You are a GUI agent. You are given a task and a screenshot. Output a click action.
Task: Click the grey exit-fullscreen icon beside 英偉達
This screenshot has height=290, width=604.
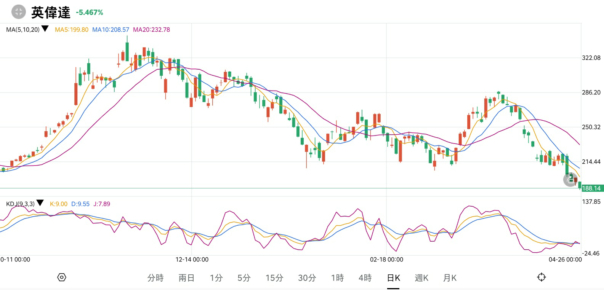pos(18,12)
